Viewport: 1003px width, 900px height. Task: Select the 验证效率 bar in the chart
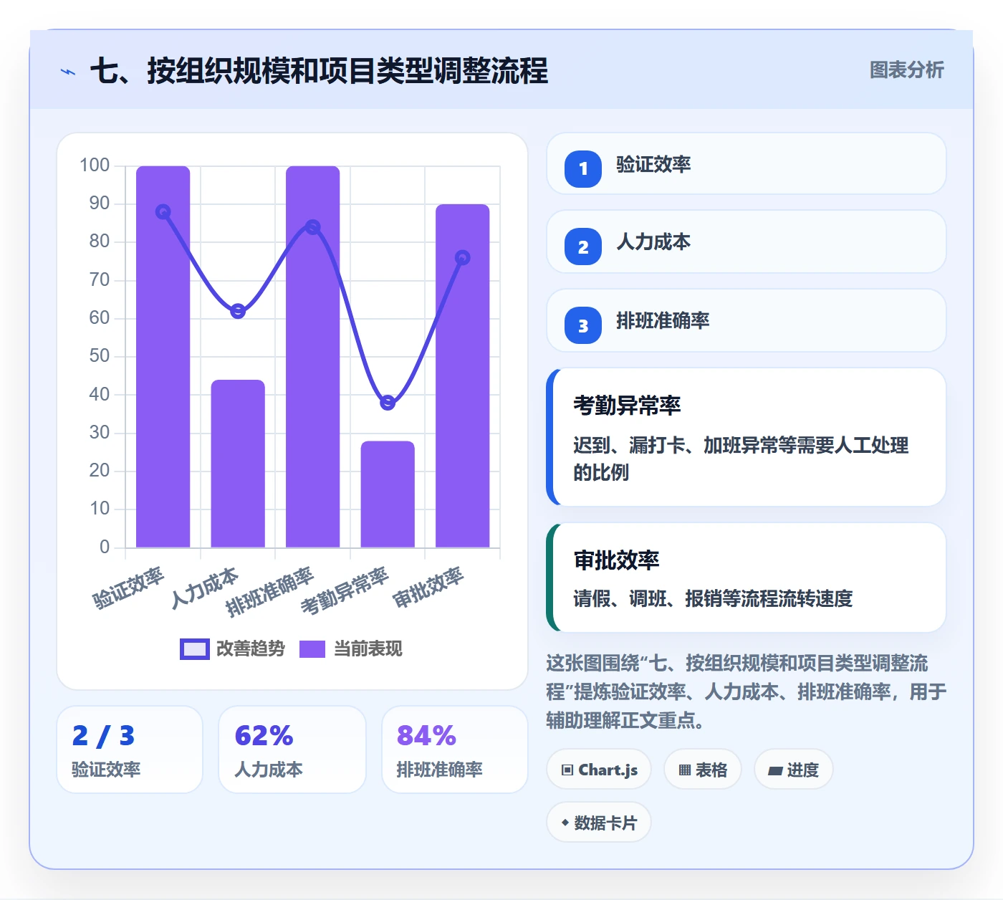pyautogui.click(x=163, y=357)
